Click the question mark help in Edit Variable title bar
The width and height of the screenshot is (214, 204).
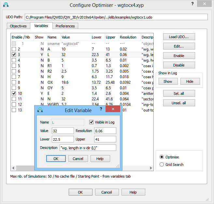pos(101,109)
